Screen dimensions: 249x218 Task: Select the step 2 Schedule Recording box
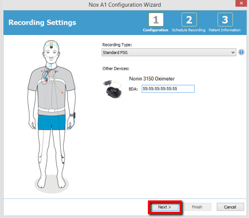click(189, 20)
